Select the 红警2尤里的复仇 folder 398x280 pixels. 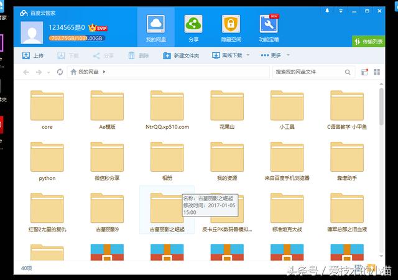coord(47,212)
